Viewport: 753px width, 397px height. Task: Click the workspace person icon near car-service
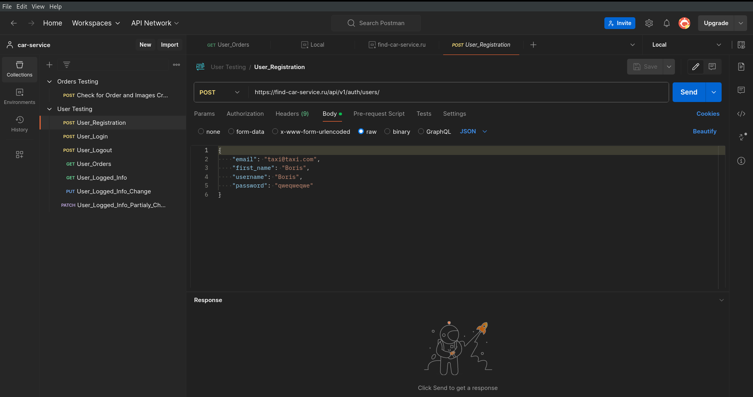(x=10, y=45)
